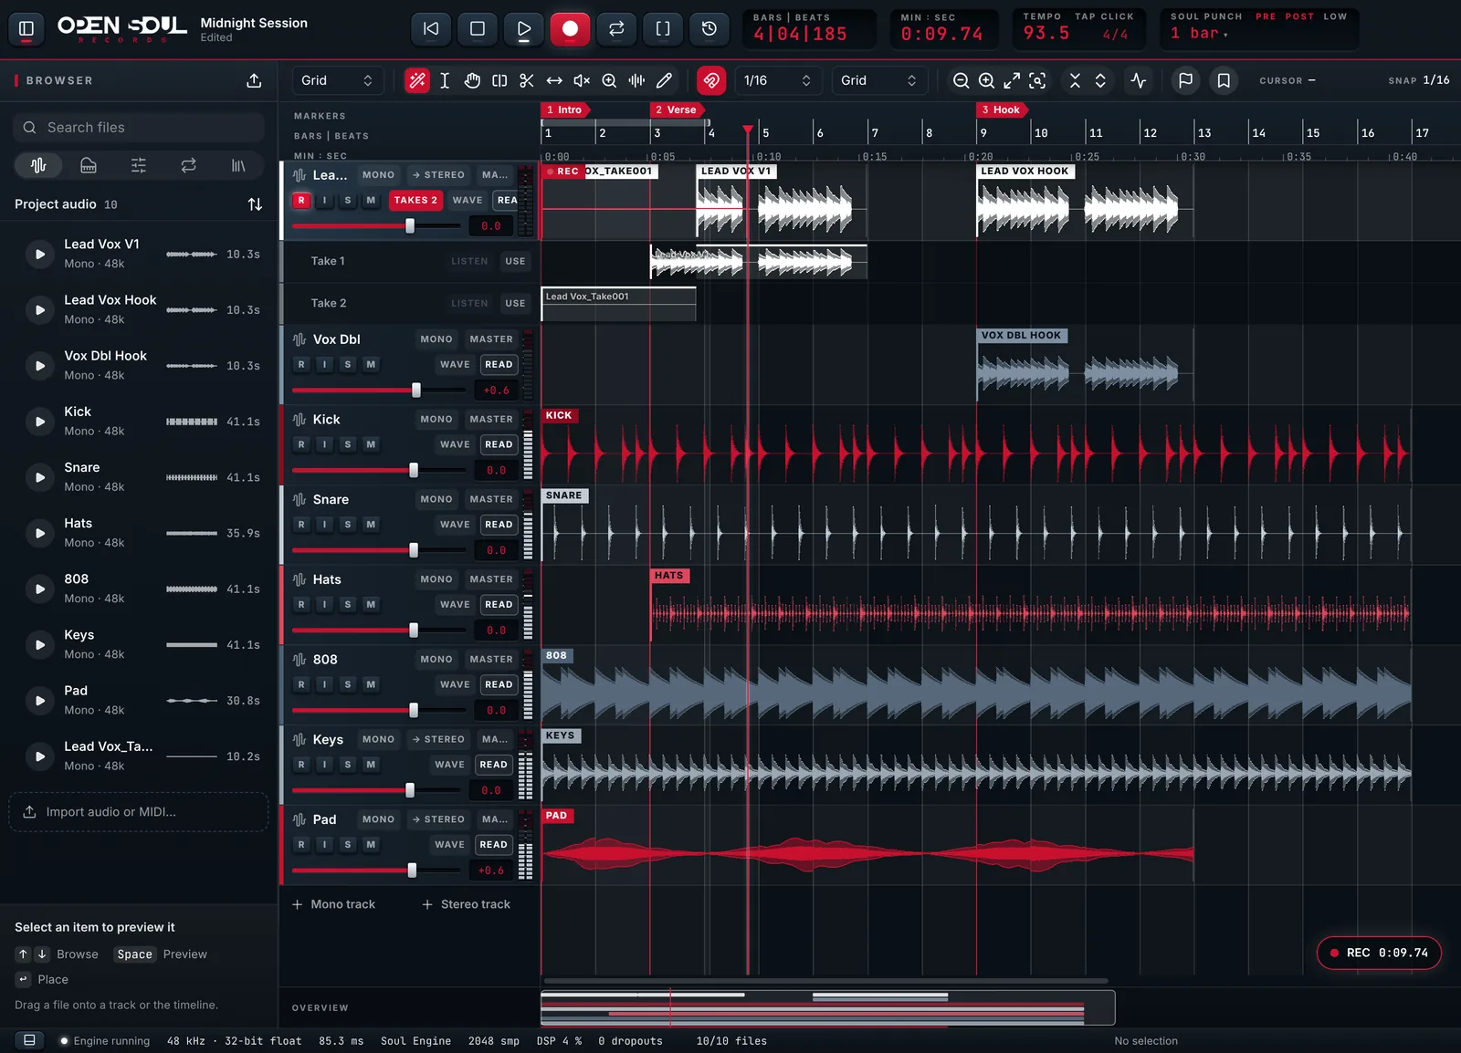Screen dimensions: 1461x1053
Task: Click the zoom to fit arrows icon
Action: point(1012,80)
